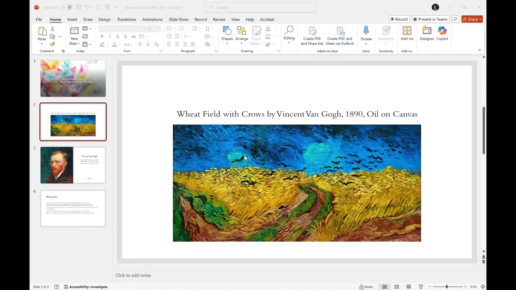
Task: Start Slide Show from status bar
Action: (x=420, y=287)
